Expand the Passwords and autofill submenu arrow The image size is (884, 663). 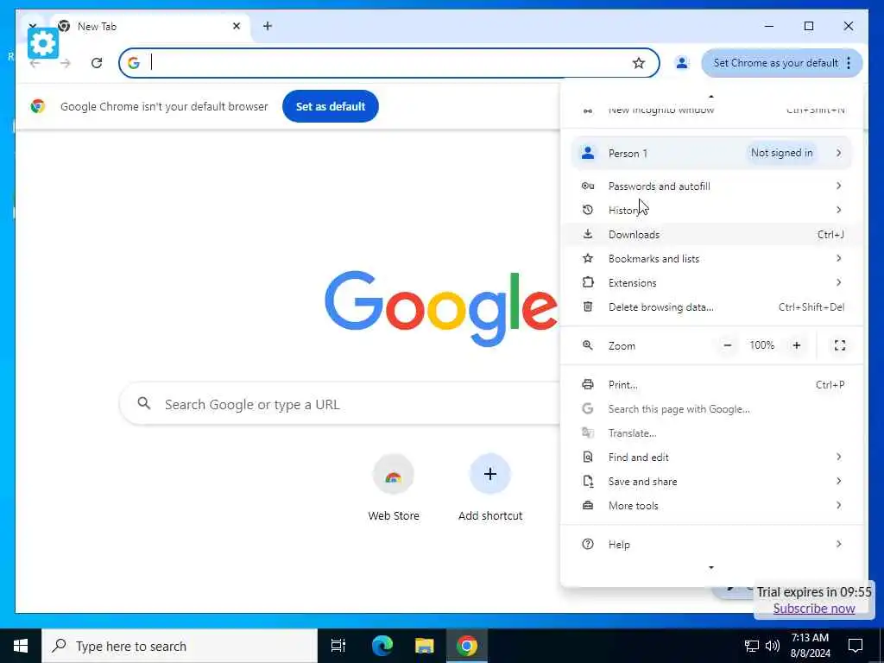click(x=839, y=186)
